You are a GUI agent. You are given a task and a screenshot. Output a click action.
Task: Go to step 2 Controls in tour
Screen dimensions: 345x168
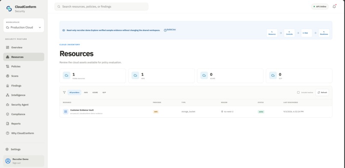point(289,33)
